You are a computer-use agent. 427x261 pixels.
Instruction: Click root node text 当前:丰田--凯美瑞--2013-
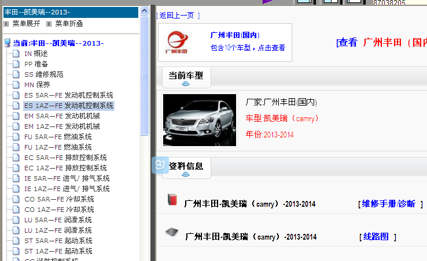click(58, 43)
